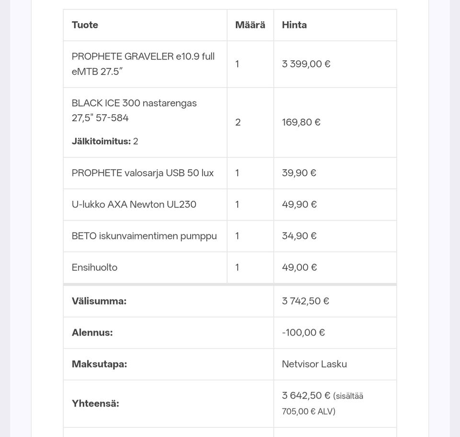
Task: Click BETO iskunvaimentimen pumppu product row
Action: [144, 236]
